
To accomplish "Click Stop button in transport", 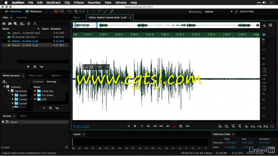I will 129,126.
